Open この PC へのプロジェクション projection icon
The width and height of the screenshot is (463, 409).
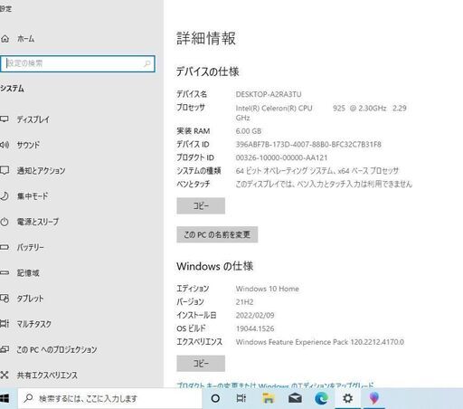(5, 349)
